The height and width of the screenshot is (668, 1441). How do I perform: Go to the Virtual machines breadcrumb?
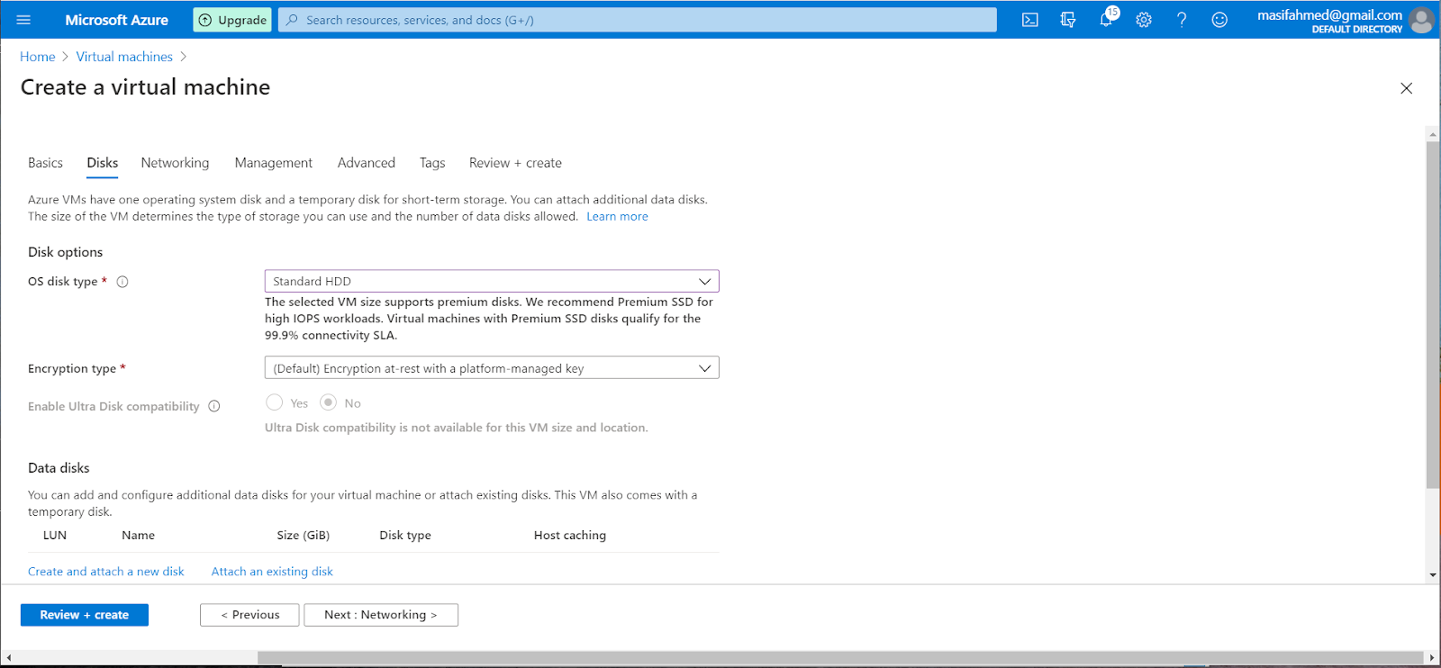[x=124, y=57]
